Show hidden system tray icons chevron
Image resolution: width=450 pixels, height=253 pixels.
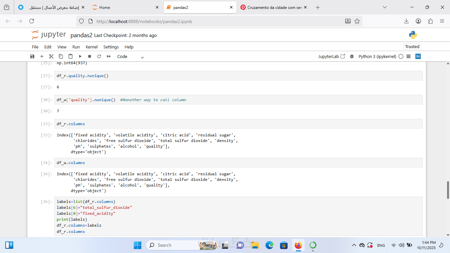(x=354, y=245)
